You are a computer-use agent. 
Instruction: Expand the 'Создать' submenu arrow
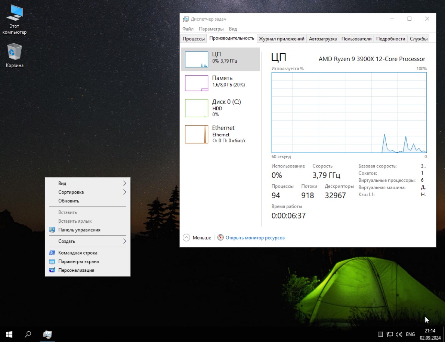[125, 241]
